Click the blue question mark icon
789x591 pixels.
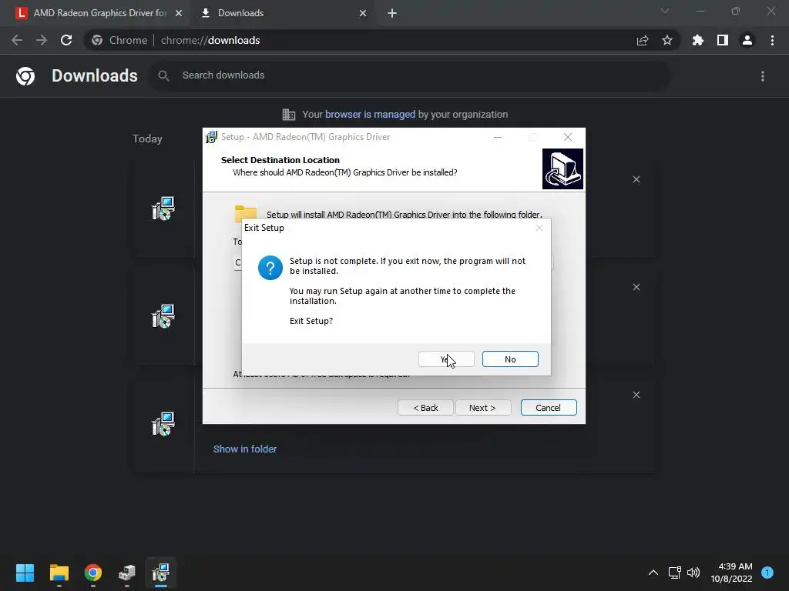270,268
